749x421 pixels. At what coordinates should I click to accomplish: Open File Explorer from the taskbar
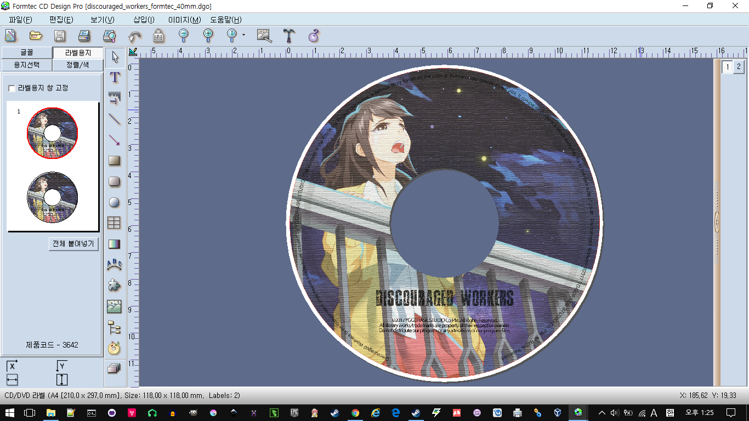coord(50,412)
